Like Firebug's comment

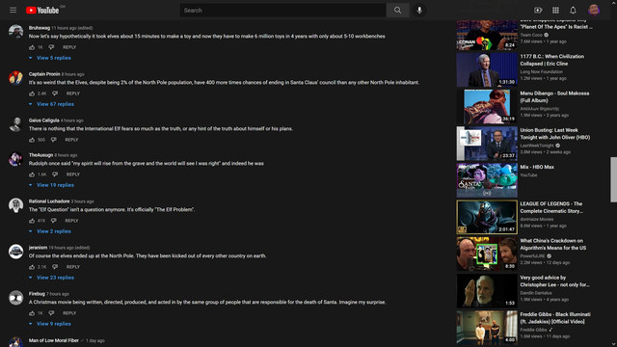coord(32,313)
